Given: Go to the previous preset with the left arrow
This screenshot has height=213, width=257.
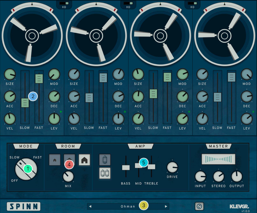Looking at the screenshot, I should 90,206.
